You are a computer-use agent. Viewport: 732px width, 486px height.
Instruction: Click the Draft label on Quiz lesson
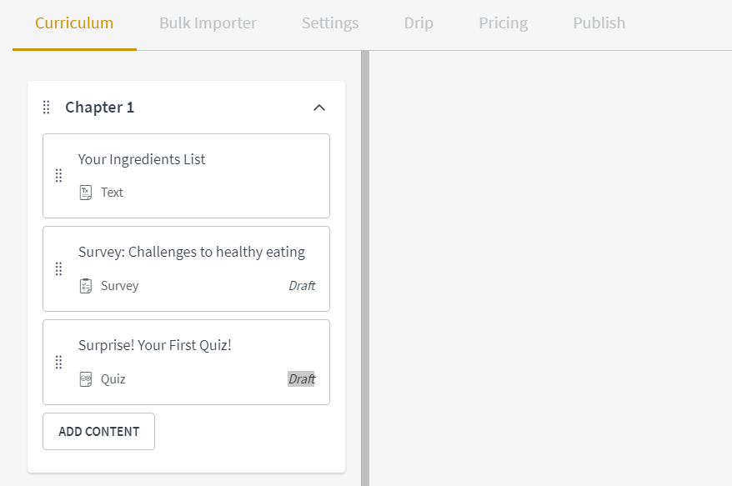(x=302, y=378)
